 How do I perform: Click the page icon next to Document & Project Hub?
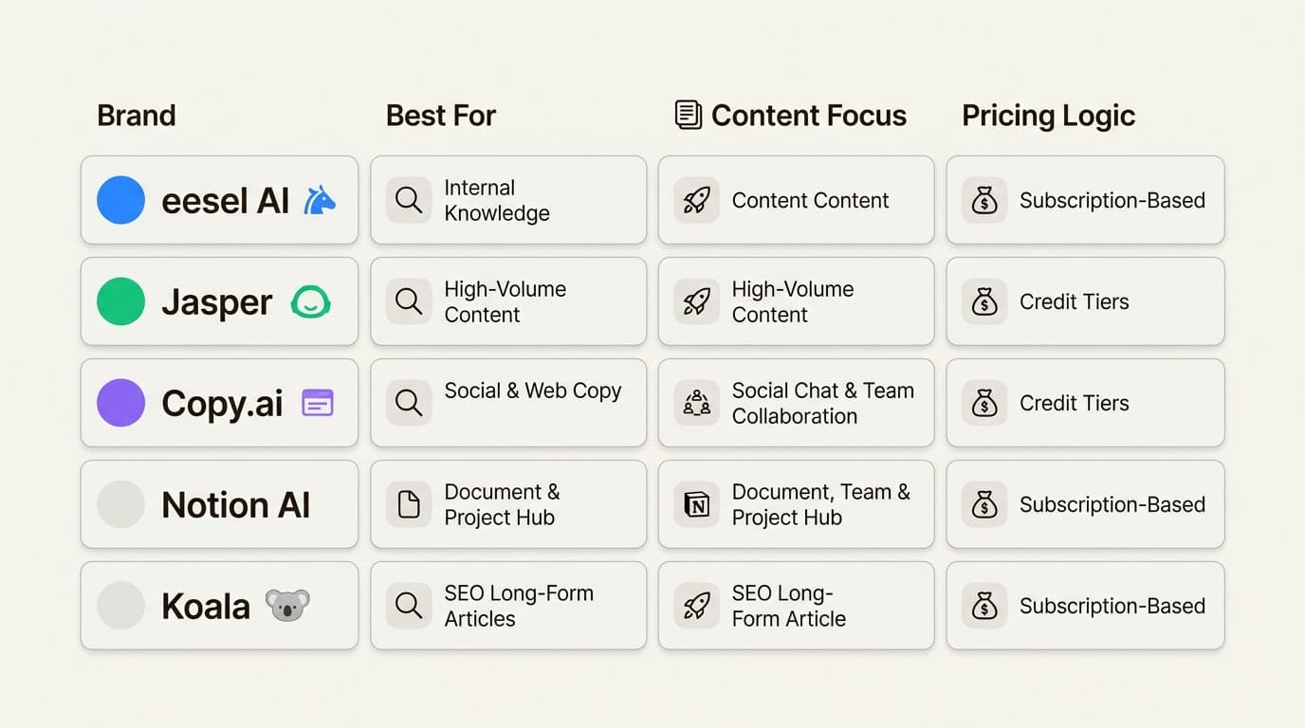tap(409, 504)
